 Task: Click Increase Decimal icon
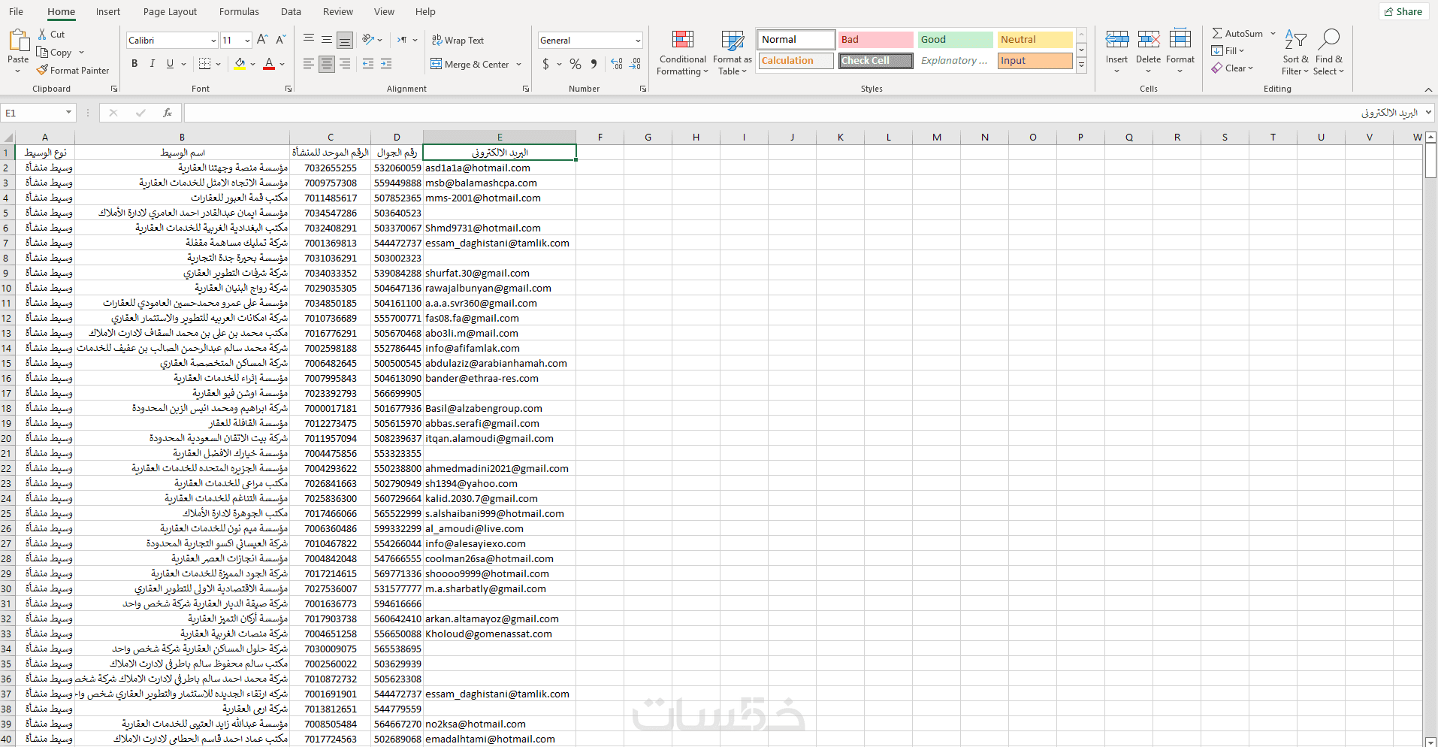coord(617,64)
